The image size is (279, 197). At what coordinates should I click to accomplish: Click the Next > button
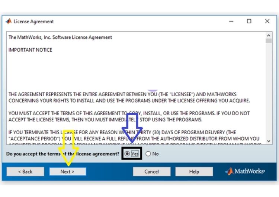click(x=68, y=172)
